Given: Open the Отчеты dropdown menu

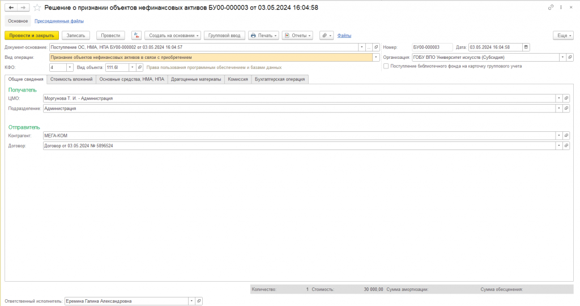Looking at the screenshot, I should 297,36.
